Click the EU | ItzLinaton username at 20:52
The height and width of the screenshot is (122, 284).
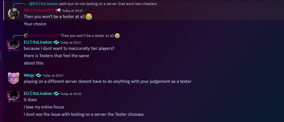click(38, 93)
